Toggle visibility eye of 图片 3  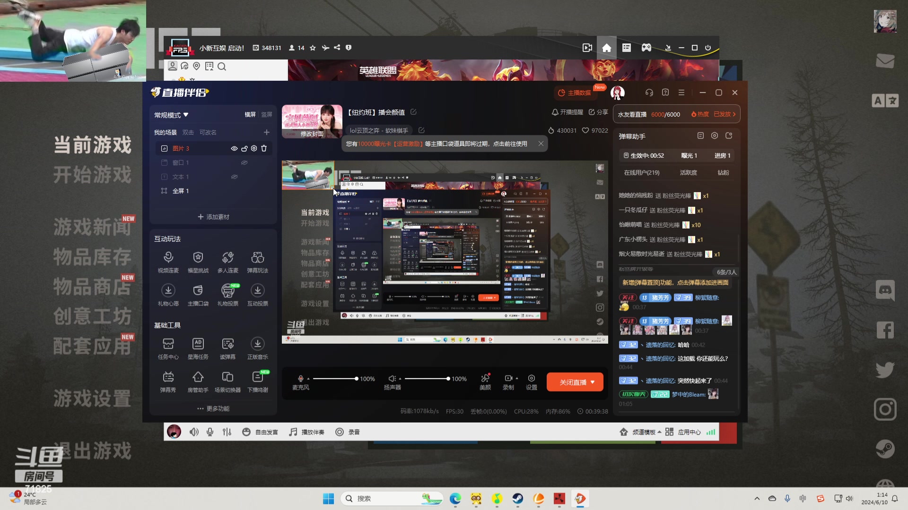pyautogui.click(x=234, y=148)
